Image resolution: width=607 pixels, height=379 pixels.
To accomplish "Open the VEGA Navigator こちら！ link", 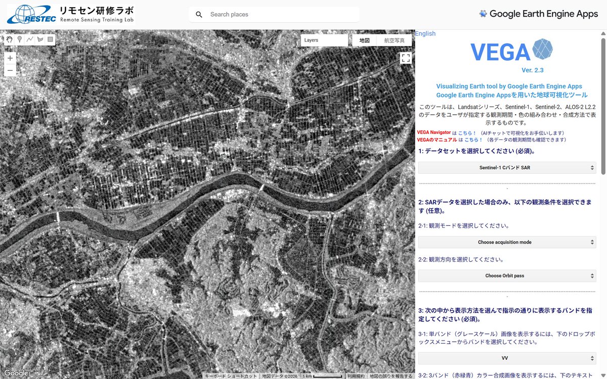I will (x=467, y=133).
